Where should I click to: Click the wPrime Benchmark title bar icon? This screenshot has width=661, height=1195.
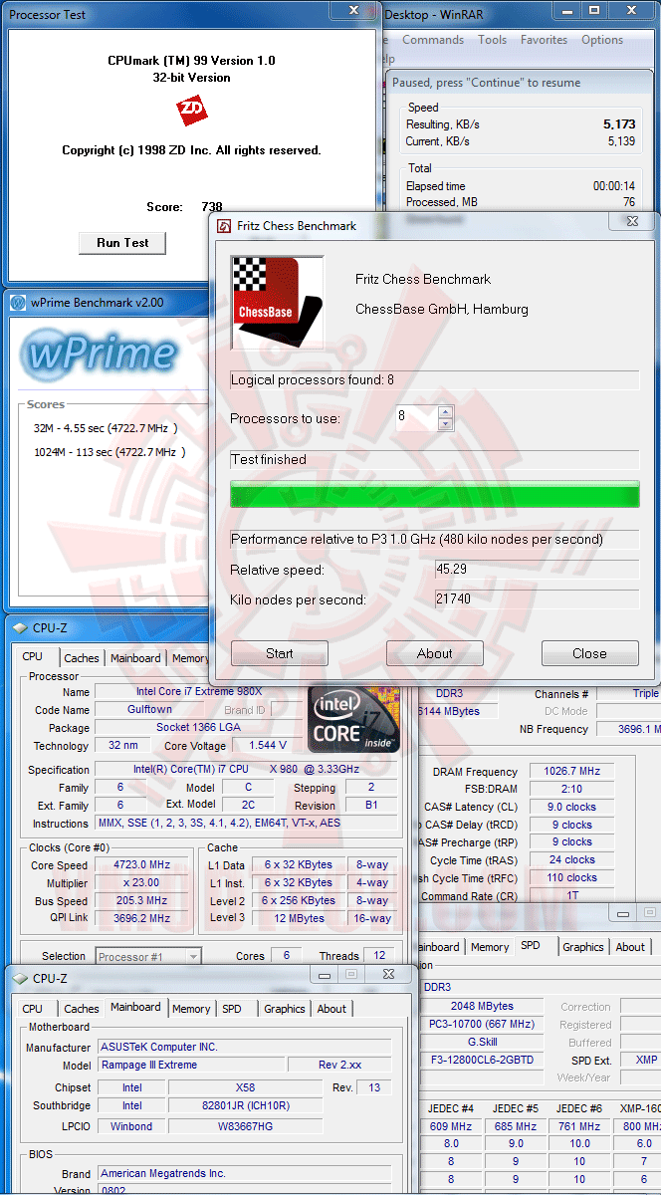18,303
